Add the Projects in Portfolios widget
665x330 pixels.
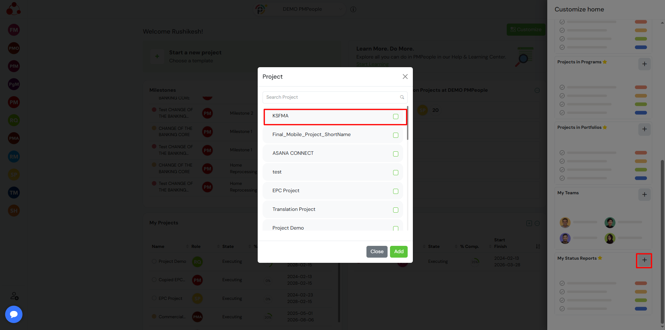(644, 129)
